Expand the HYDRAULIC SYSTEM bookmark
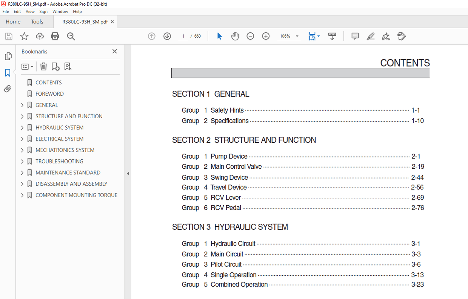 (22, 127)
